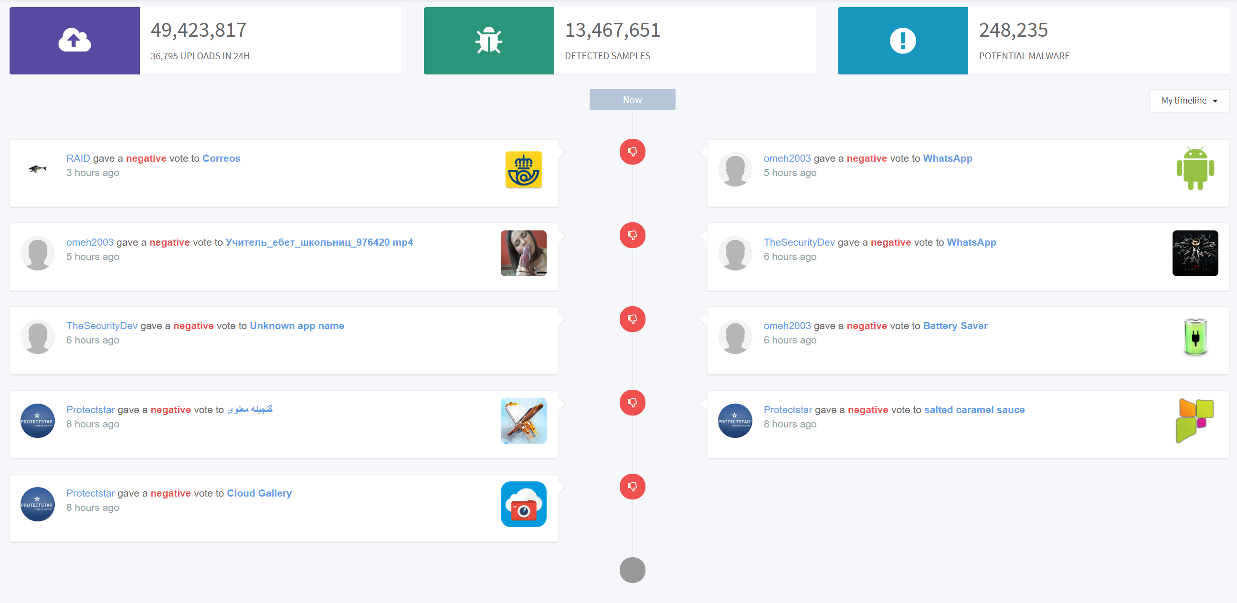1237x603 pixels.
Task: Click the Now timeline label
Action: (x=632, y=99)
